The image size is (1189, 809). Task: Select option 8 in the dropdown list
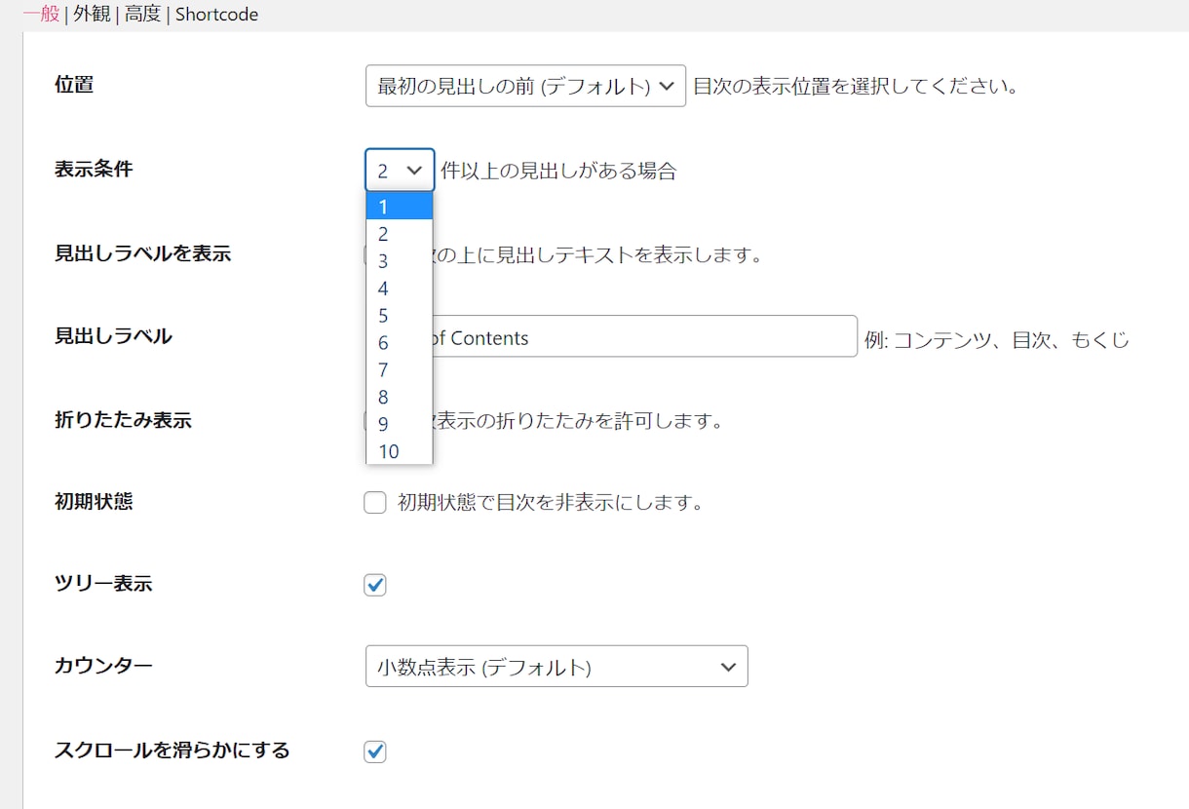400,398
